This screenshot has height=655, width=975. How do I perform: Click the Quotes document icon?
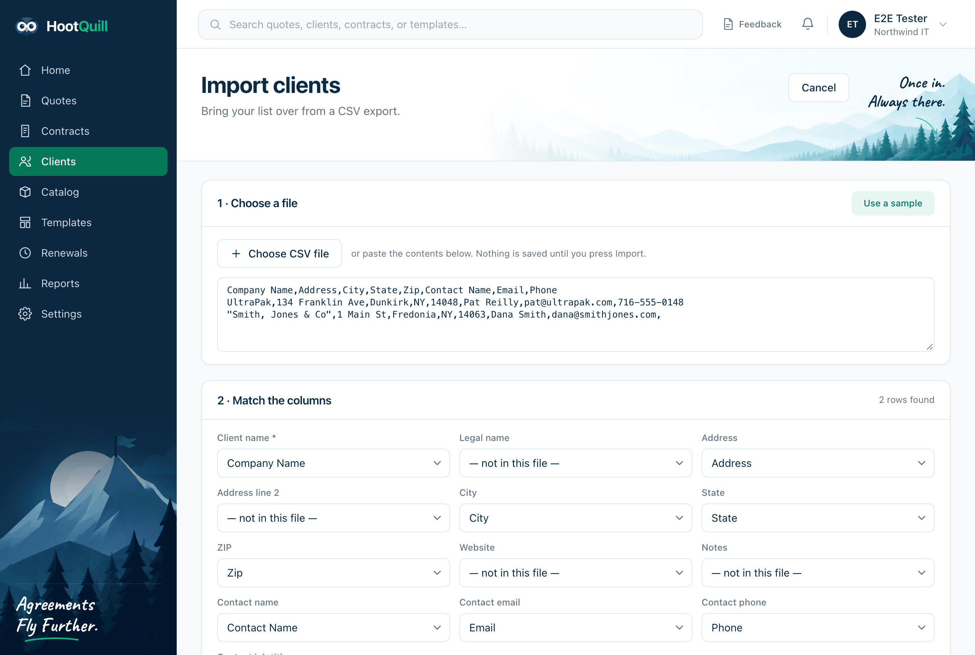25,101
